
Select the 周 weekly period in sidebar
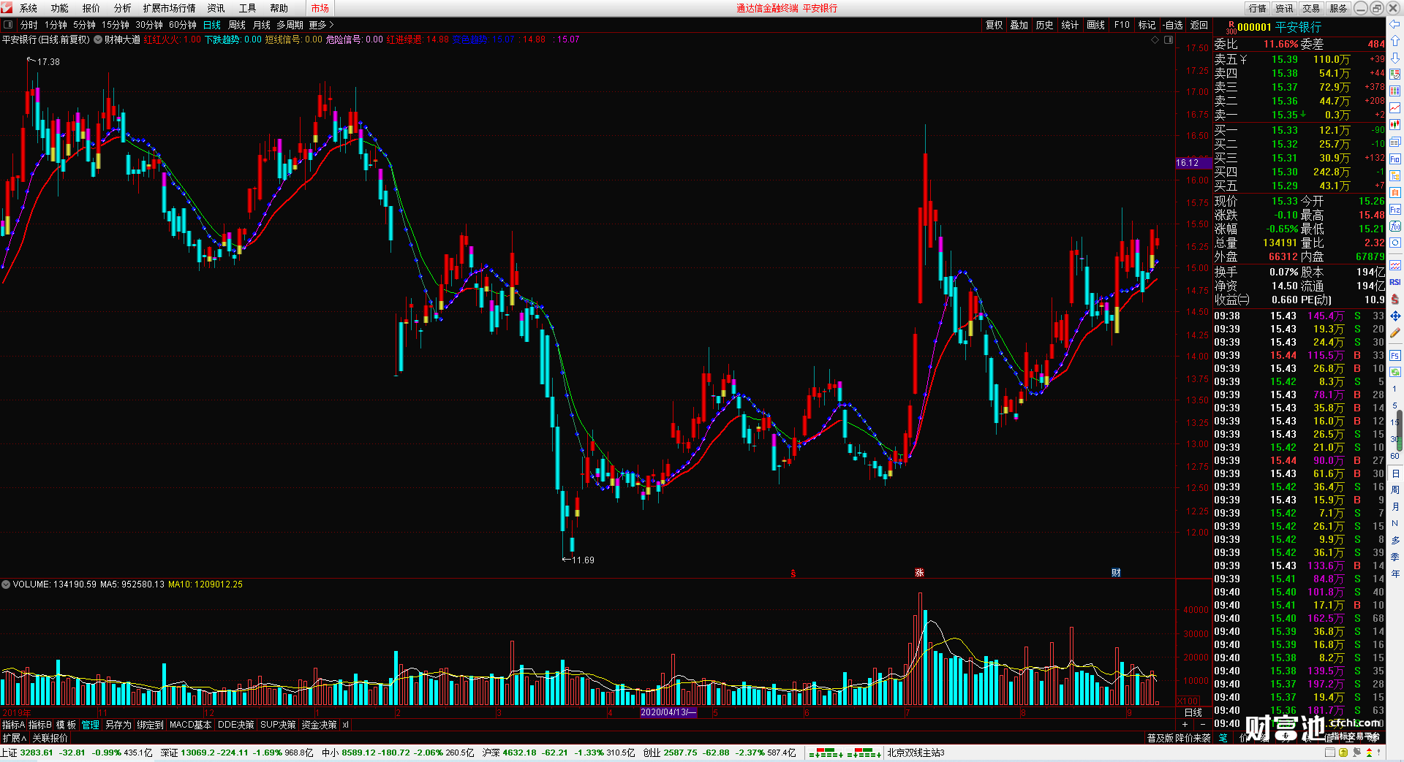1395,489
